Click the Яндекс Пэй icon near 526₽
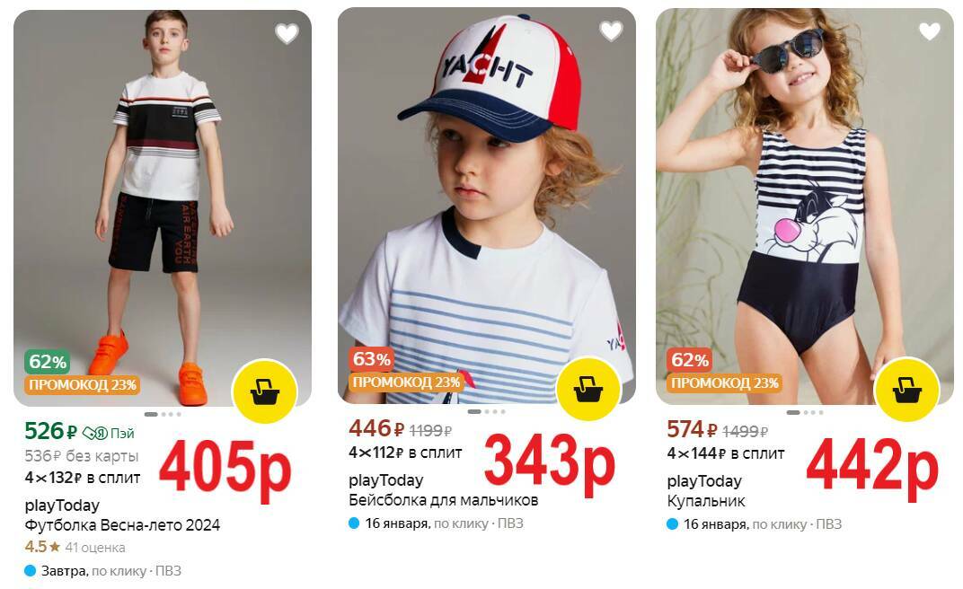Image resolution: width=963 pixels, height=589 pixels. click(108, 433)
